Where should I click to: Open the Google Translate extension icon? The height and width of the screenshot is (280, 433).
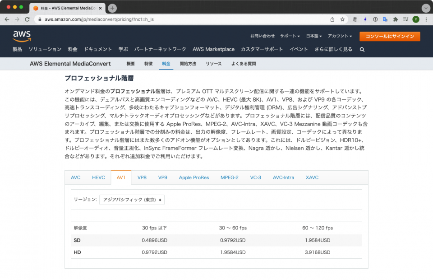pyautogui.click(x=384, y=20)
